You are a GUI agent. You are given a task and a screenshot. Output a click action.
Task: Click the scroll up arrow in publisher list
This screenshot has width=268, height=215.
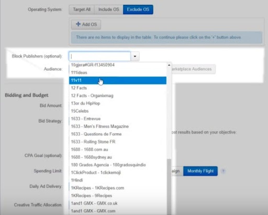click(x=169, y=65)
